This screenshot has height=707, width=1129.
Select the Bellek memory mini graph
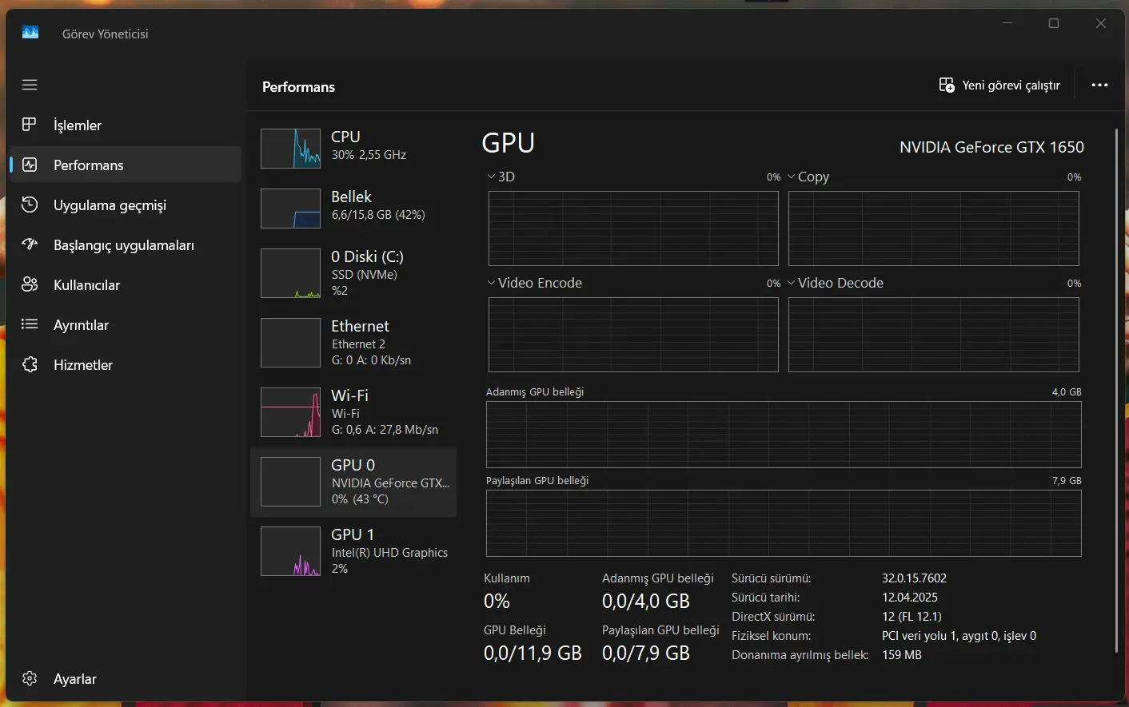290,209
